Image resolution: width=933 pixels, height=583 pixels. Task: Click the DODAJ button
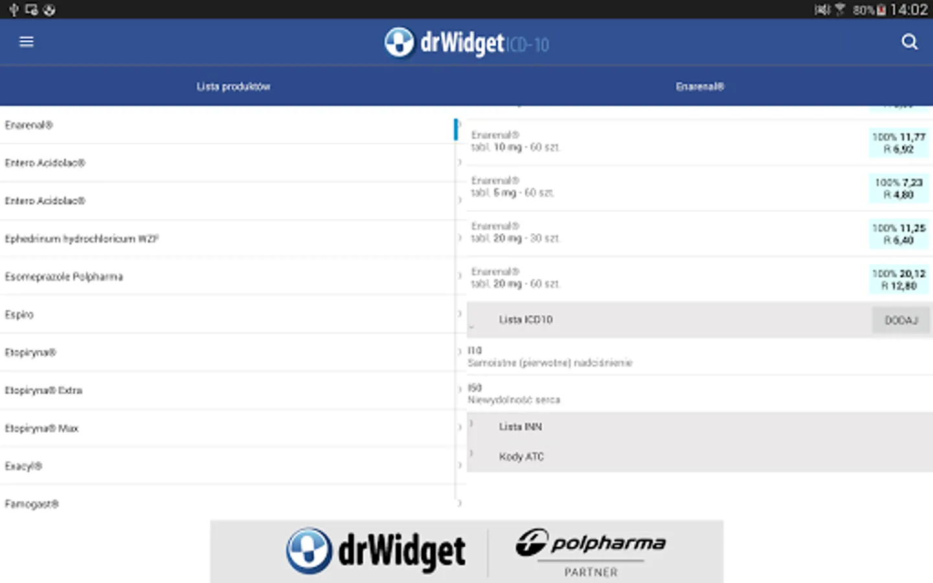tap(901, 320)
